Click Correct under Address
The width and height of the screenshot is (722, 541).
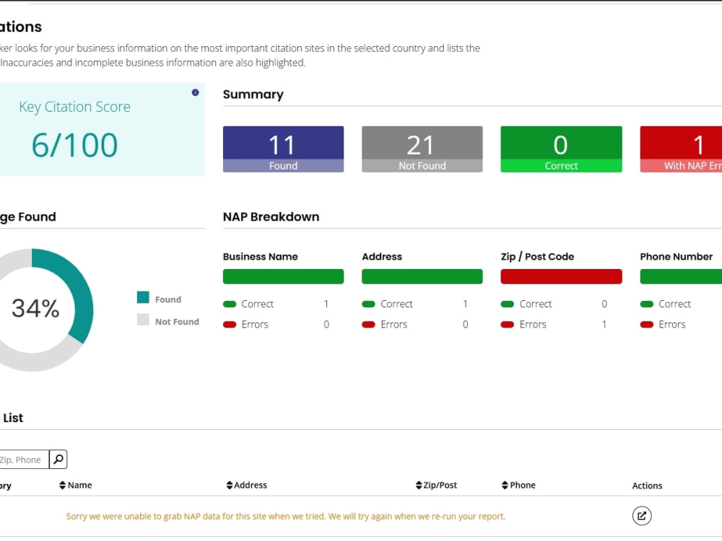[396, 304]
